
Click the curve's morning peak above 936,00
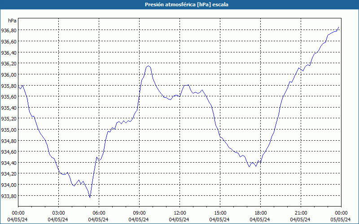pyautogui.click(x=149, y=66)
